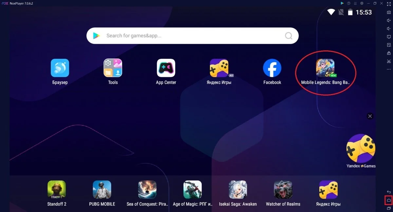
Task: Decrease emulator volume
Action: [389, 28]
